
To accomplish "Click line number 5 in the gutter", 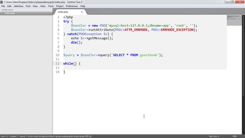I will coord(58,34).
